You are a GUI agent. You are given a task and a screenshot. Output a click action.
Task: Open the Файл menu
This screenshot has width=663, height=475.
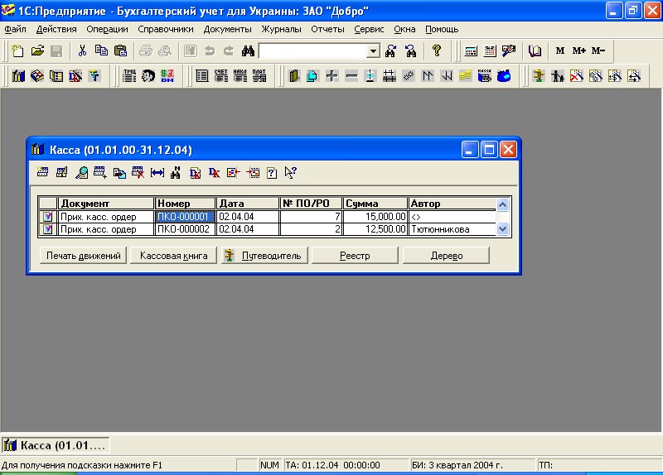(x=15, y=29)
